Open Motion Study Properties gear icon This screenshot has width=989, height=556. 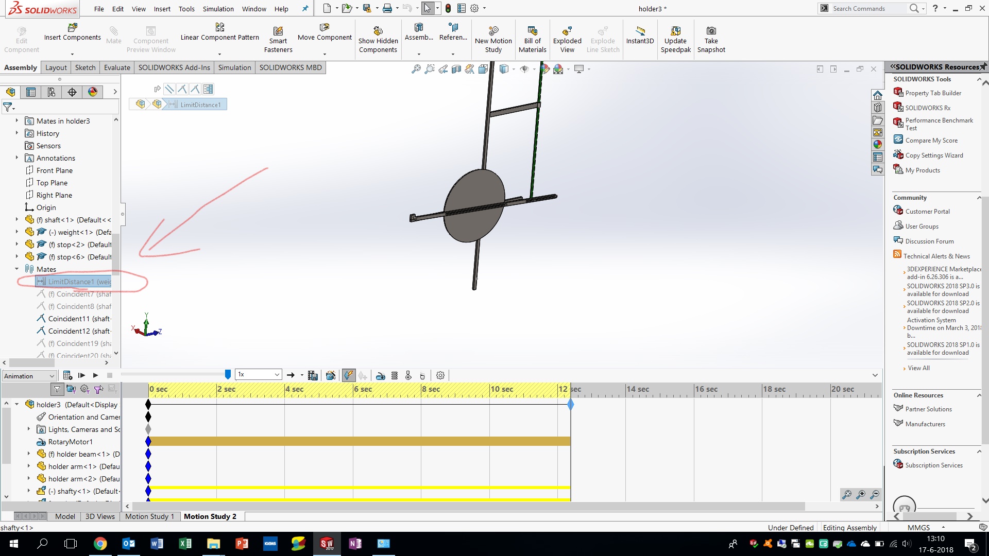440,376
